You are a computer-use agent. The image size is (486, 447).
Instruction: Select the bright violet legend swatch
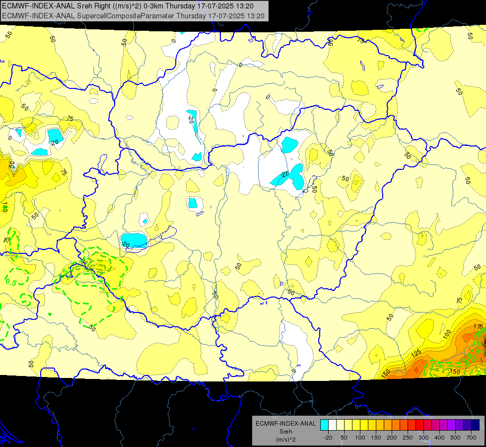452,425
